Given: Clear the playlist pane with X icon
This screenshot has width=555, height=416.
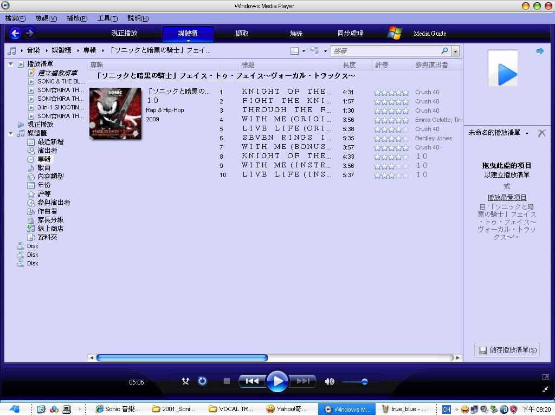Looking at the screenshot, I should [541, 133].
